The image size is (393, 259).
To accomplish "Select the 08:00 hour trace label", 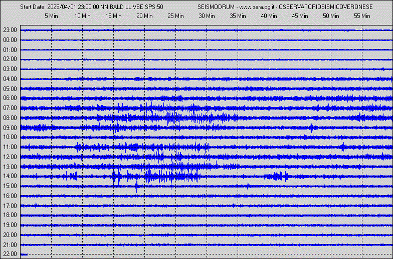I will tap(10, 118).
